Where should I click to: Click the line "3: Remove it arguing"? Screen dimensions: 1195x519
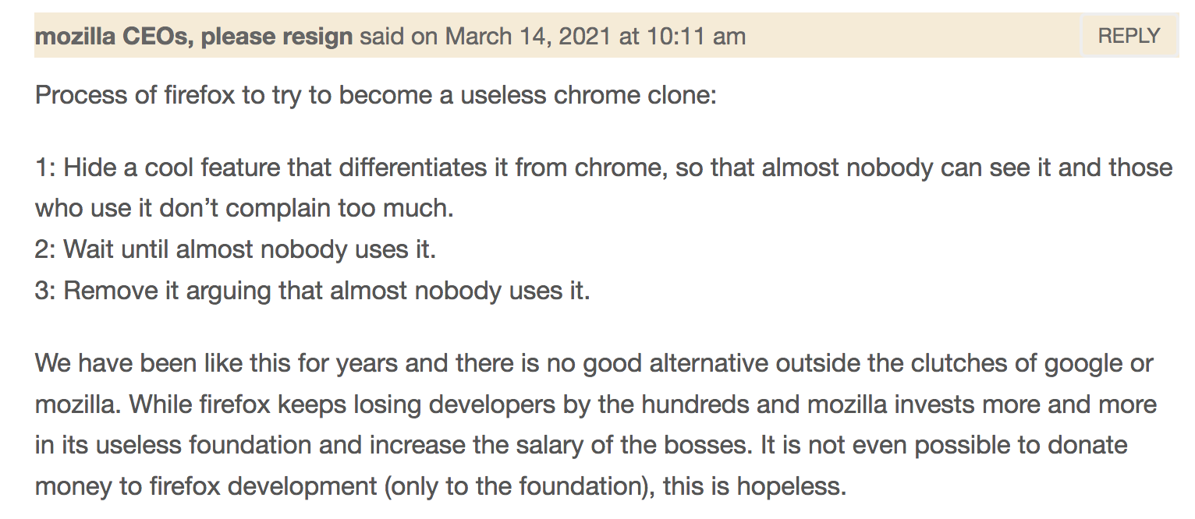point(312,291)
